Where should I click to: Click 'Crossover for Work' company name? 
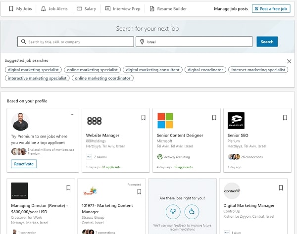tap(27, 217)
